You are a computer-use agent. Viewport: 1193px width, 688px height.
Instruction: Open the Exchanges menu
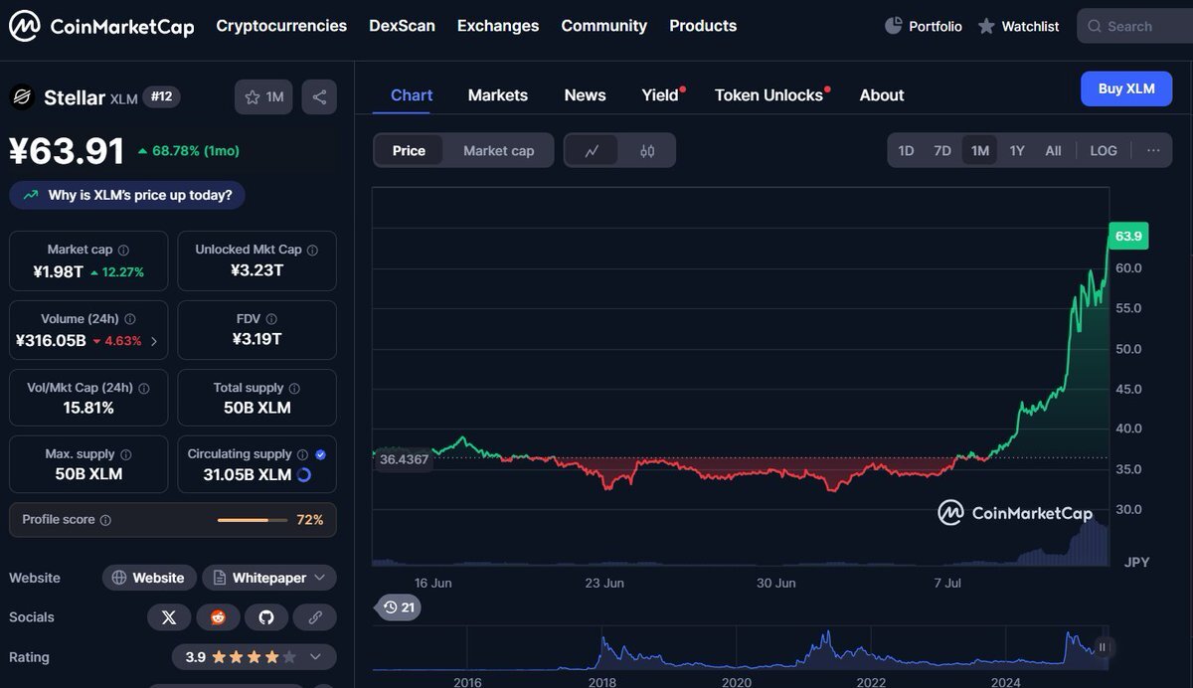coord(498,26)
